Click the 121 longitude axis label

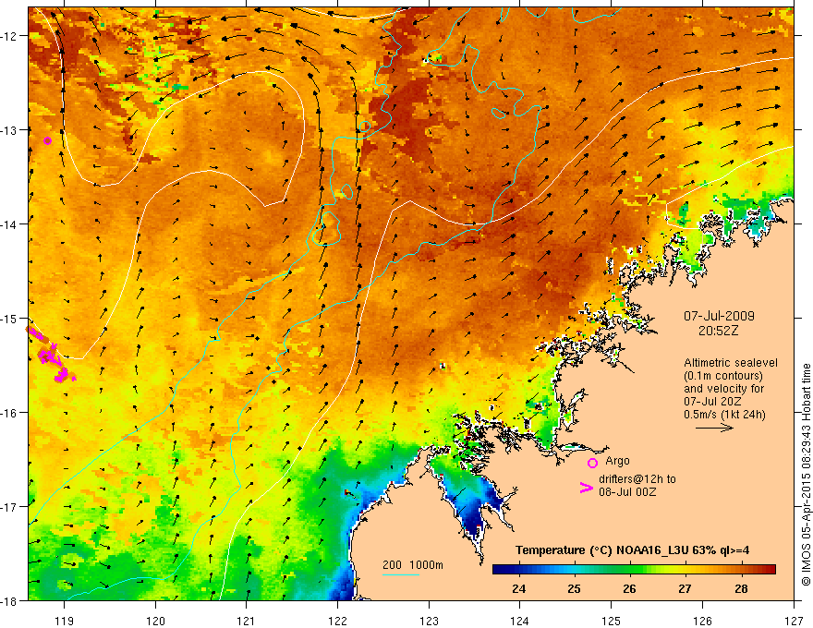coord(247,621)
